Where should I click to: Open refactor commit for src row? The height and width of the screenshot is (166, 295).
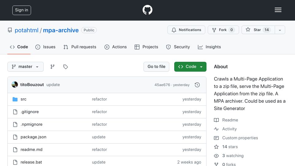pos(99,99)
